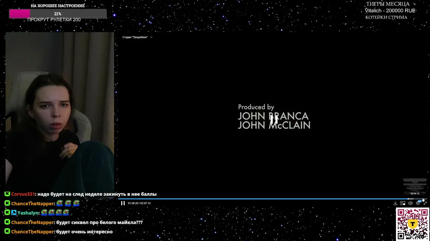
Task: Click the seek preview thumbnail showing 02:04:15
Action: pyautogui.click(x=415, y=186)
